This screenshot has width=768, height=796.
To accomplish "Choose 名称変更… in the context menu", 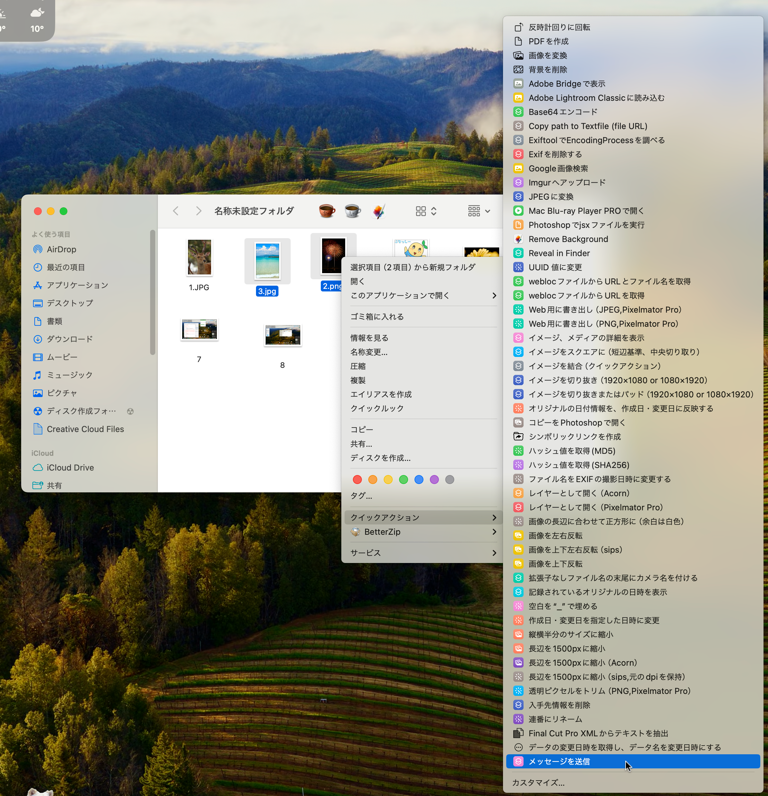I will point(369,352).
